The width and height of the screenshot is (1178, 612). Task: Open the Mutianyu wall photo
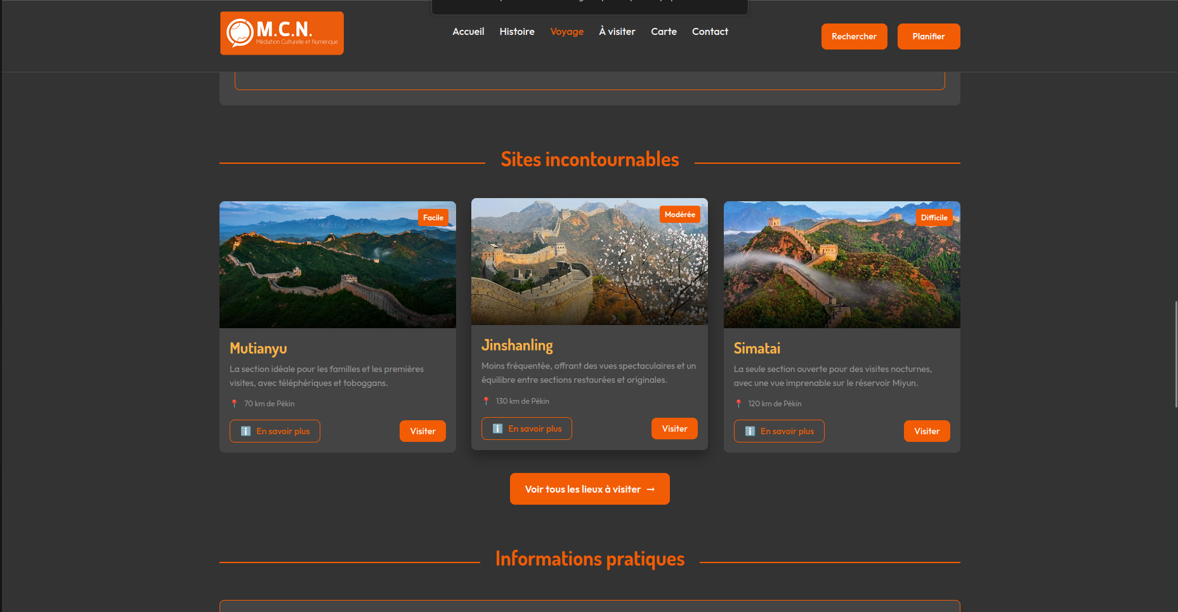point(337,265)
